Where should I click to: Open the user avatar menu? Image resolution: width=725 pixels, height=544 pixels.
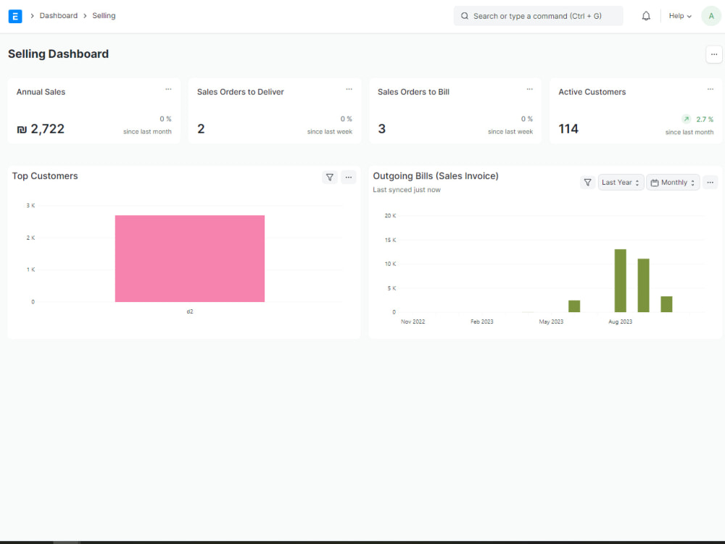tap(710, 15)
